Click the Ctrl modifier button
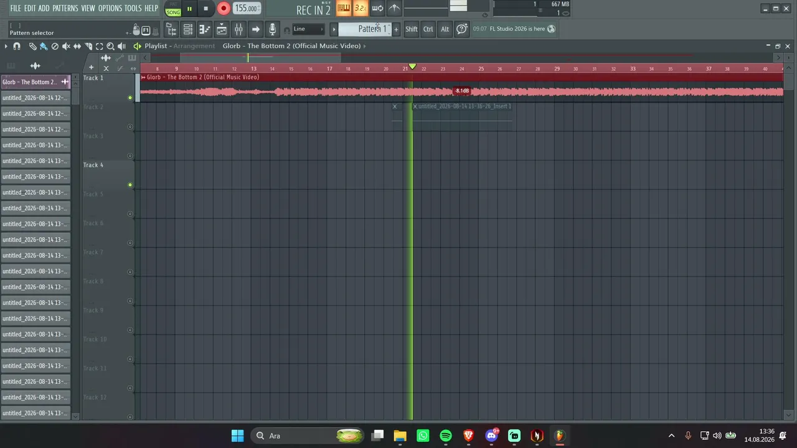This screenshot has width=797, height=448. 428,29
